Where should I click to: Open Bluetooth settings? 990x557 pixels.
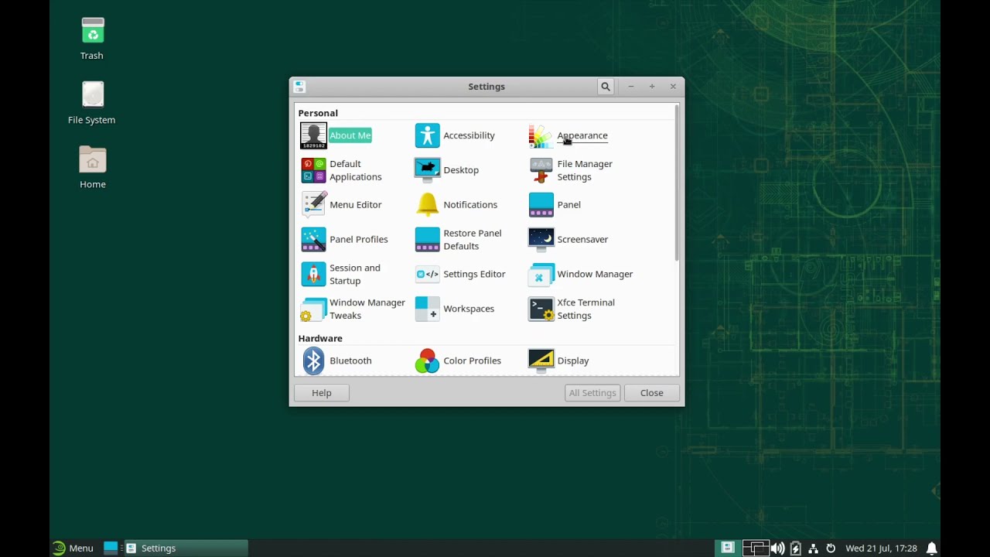click(336, 361)
